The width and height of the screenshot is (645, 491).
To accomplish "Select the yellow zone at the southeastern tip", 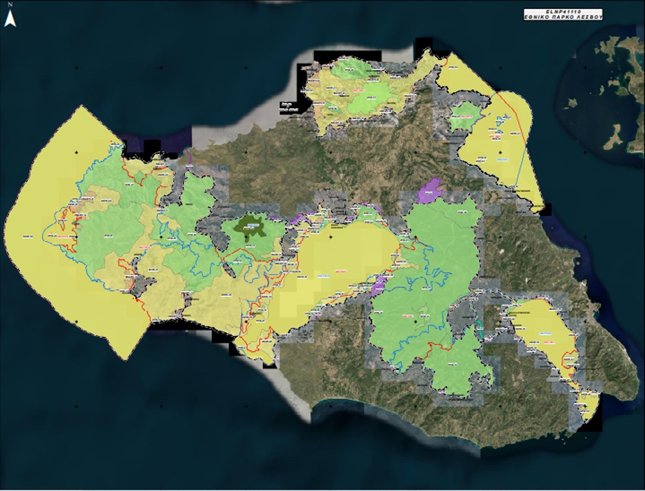I will click(587, 406).
